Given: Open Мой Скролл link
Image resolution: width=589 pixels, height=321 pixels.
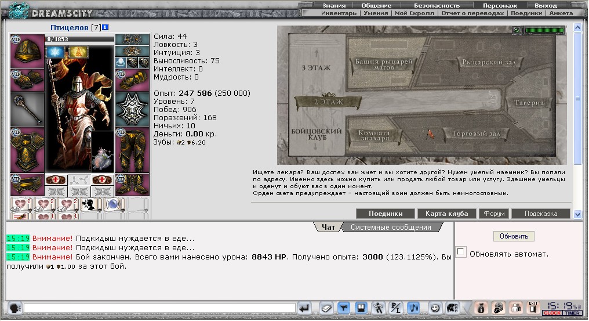Looking at the screenshot, I should [x=415, y=13].
